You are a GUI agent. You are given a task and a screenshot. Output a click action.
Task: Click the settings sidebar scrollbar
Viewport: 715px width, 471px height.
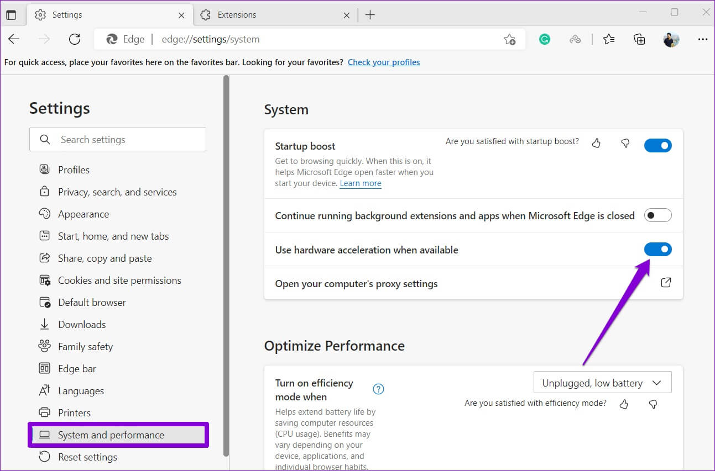click(226, 265)
